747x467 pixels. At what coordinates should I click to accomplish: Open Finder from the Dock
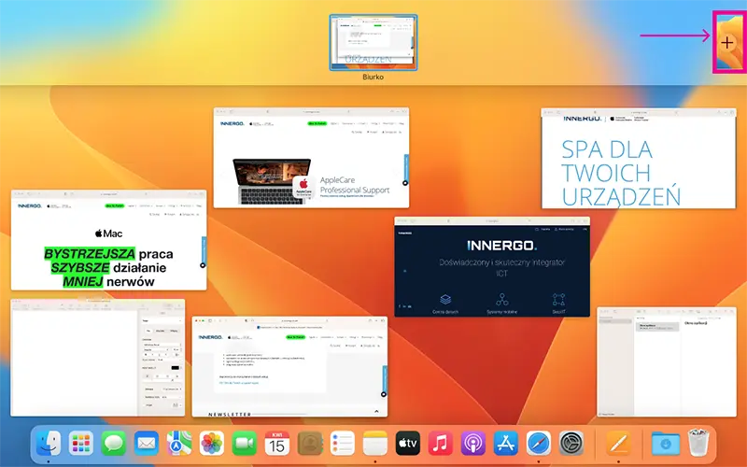pos(48,443)
